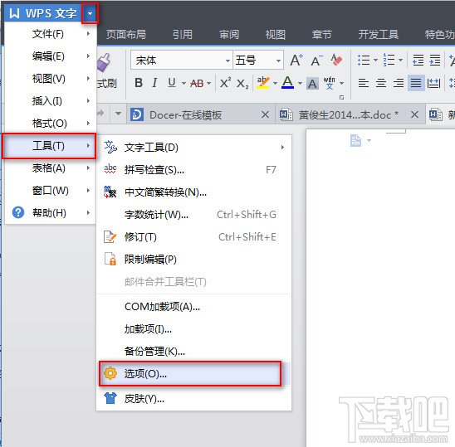
Task: Toggle Underline formatting button
Action: tap(172, 83)
